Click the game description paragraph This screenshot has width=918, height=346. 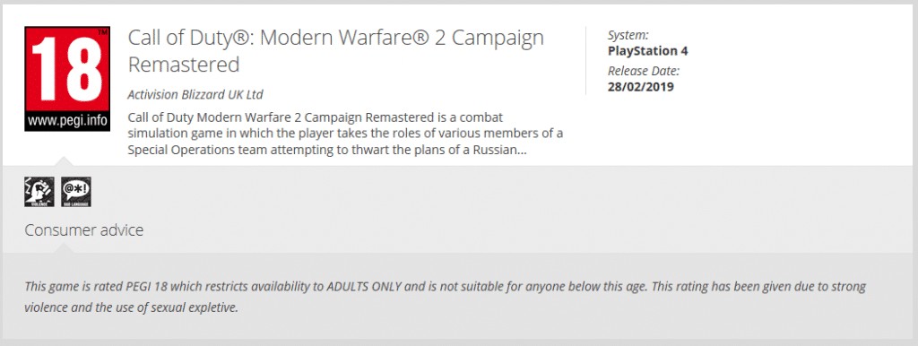click(x=345, y=134)
